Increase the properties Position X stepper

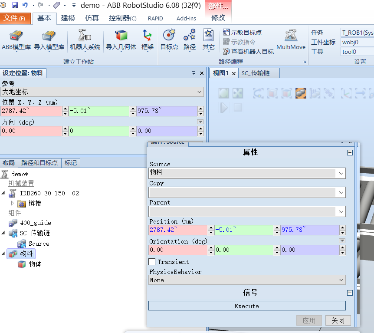pos(211,227)
